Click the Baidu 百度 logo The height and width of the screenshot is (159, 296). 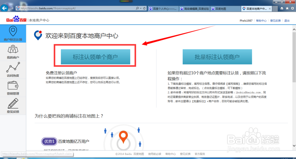coord(16,19)
